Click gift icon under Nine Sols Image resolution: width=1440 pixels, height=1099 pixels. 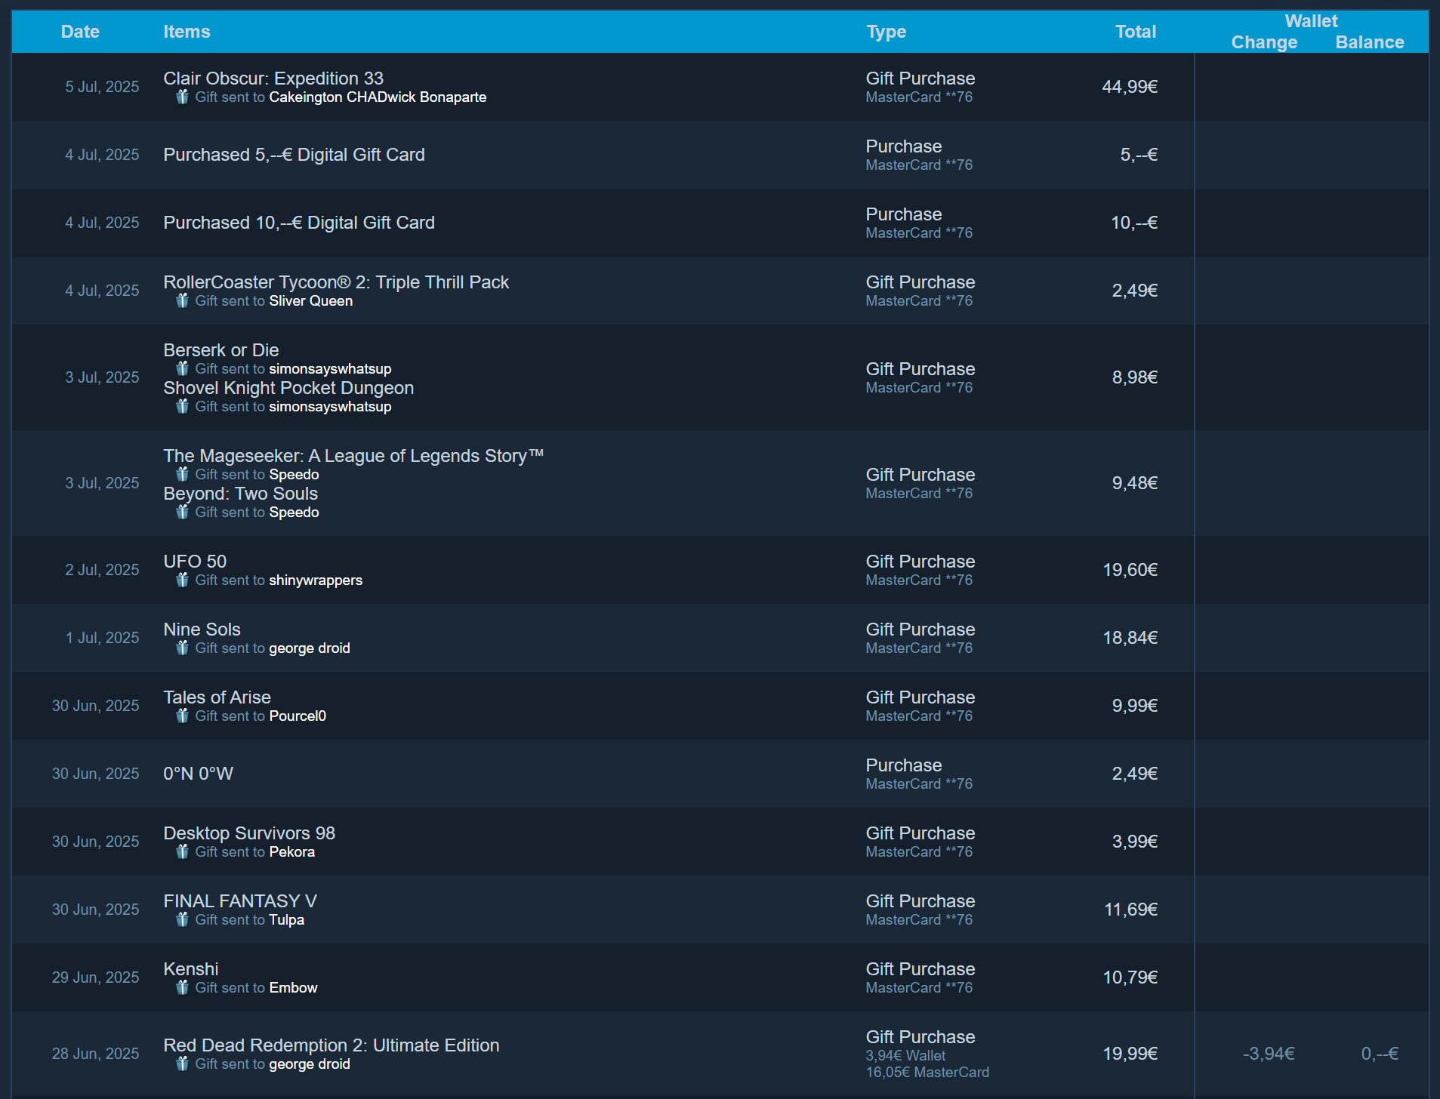point(182,648)
